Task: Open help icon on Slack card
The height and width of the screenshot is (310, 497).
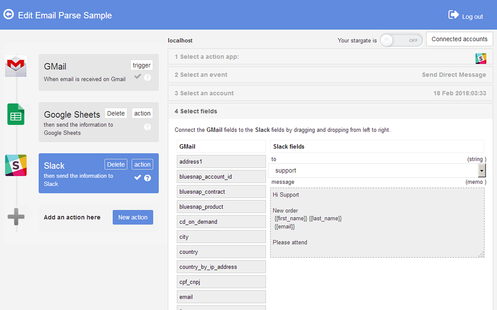Action: tap(148, 178)
